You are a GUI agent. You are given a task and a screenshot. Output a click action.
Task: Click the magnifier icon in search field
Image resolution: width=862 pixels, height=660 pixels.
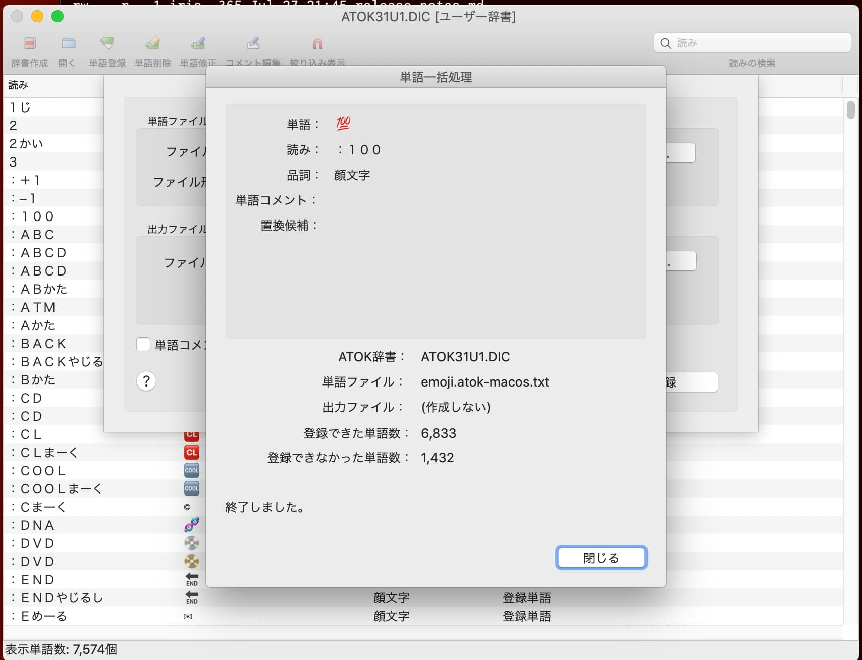tap(666, 43)
